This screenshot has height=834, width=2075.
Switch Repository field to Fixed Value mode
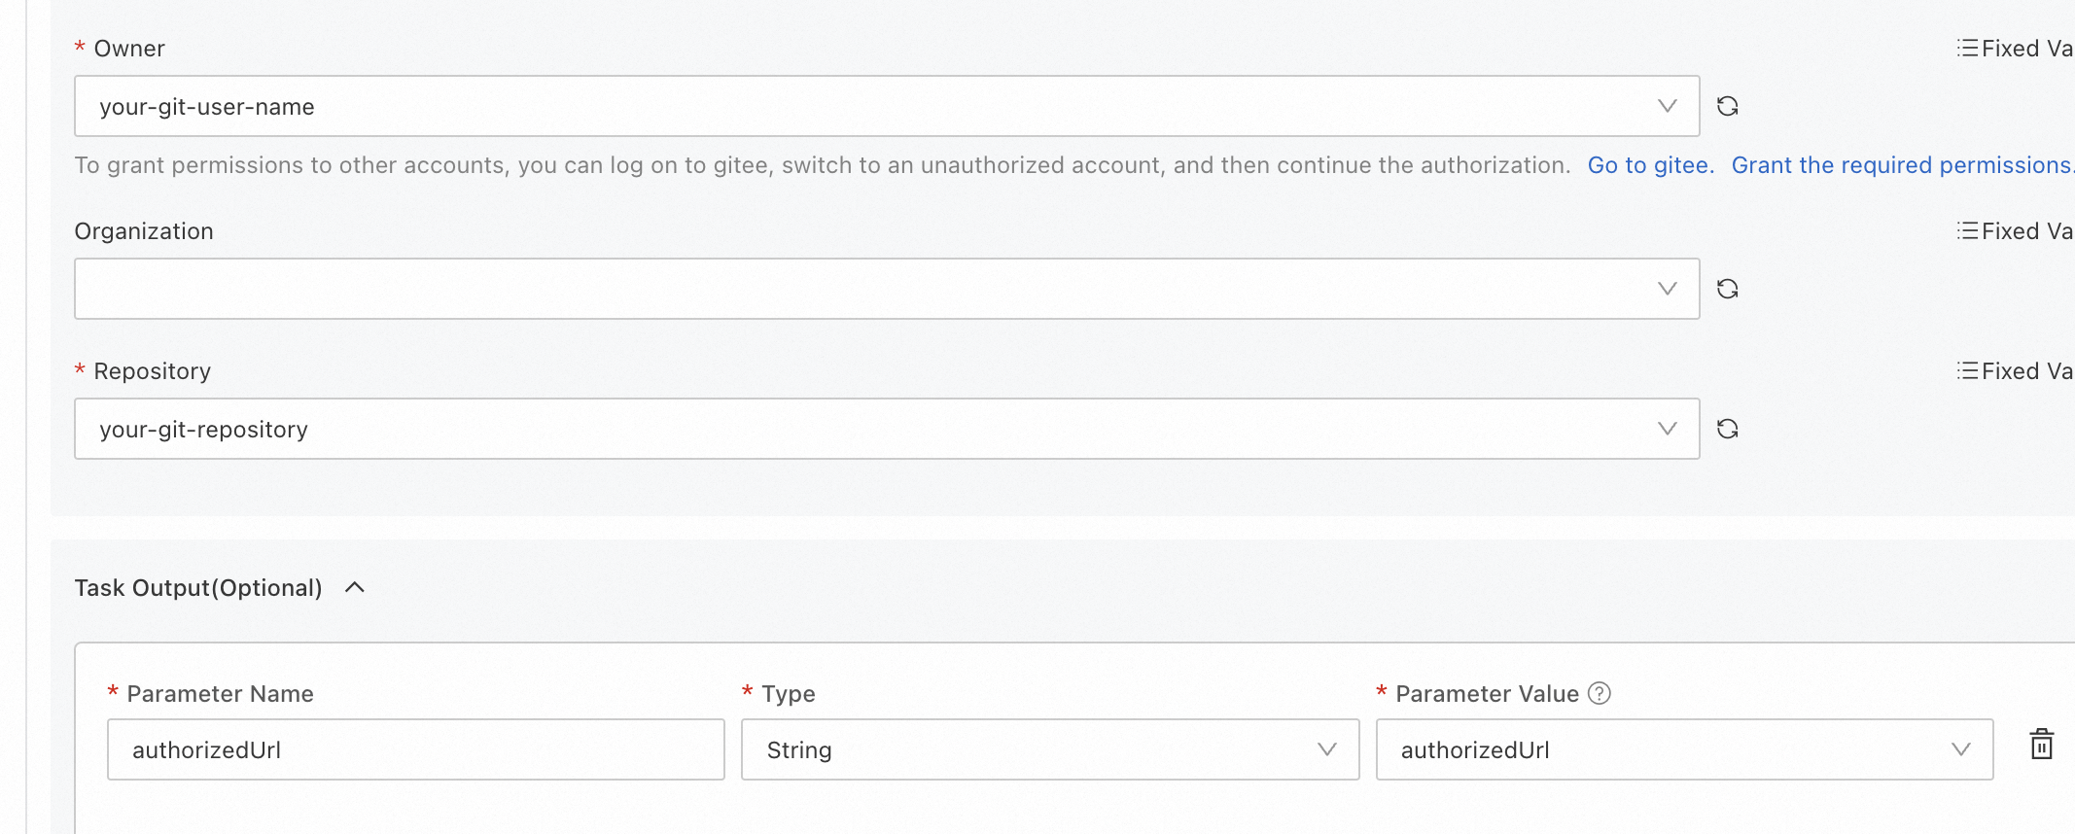coord(2015,371)
